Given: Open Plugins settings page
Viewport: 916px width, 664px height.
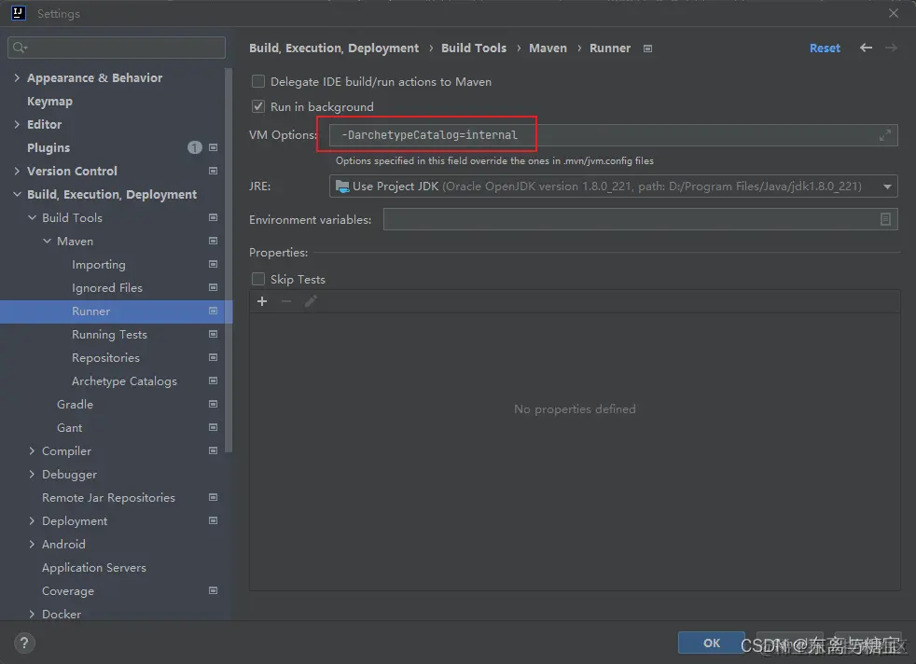Looking at the screenshot, I should pyautogui.click(x=49, y=147).
